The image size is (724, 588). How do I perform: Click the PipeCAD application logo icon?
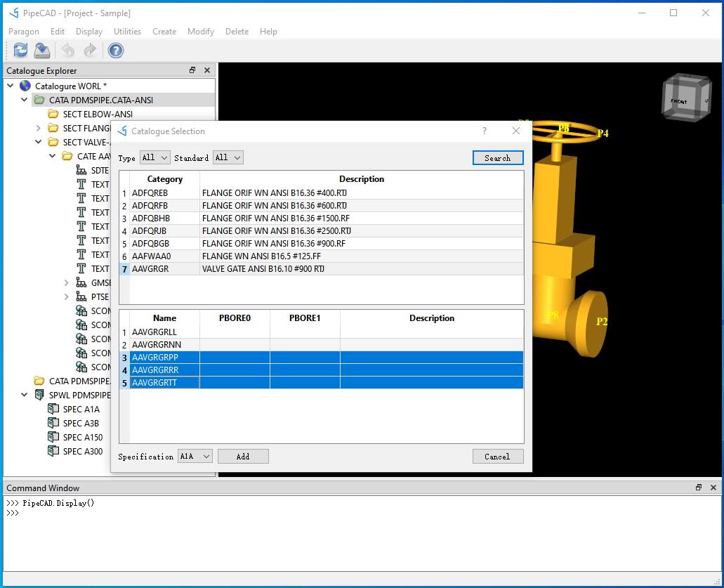click(14, 13)
